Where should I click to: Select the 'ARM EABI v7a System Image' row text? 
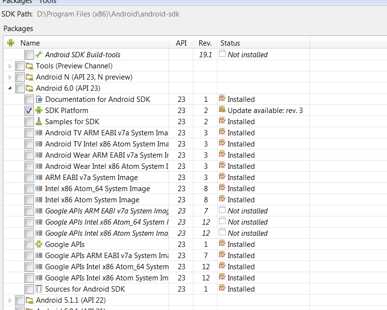(x=91, y=178)
